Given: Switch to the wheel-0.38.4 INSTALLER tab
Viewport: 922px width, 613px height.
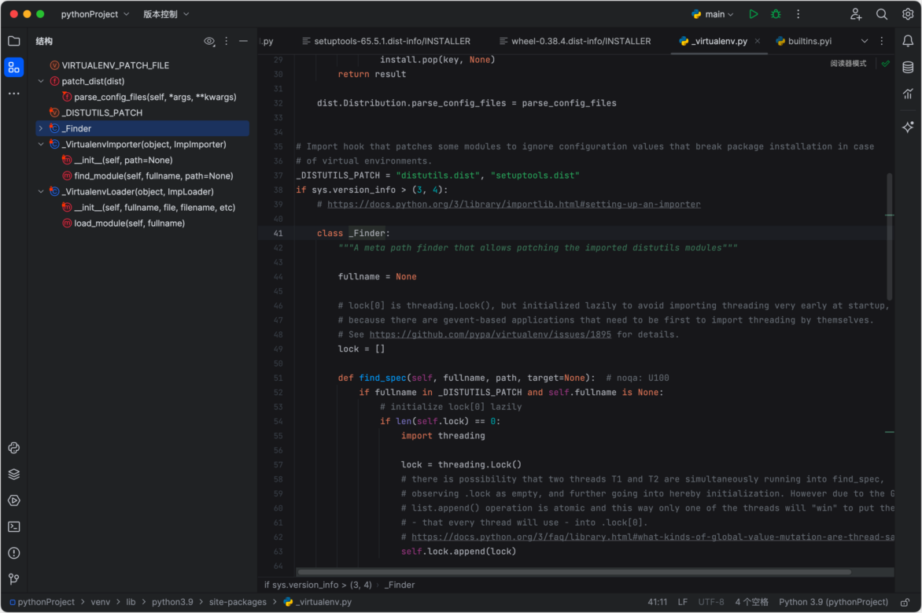Looking at the screenshot, I should [x=584, y=40].
